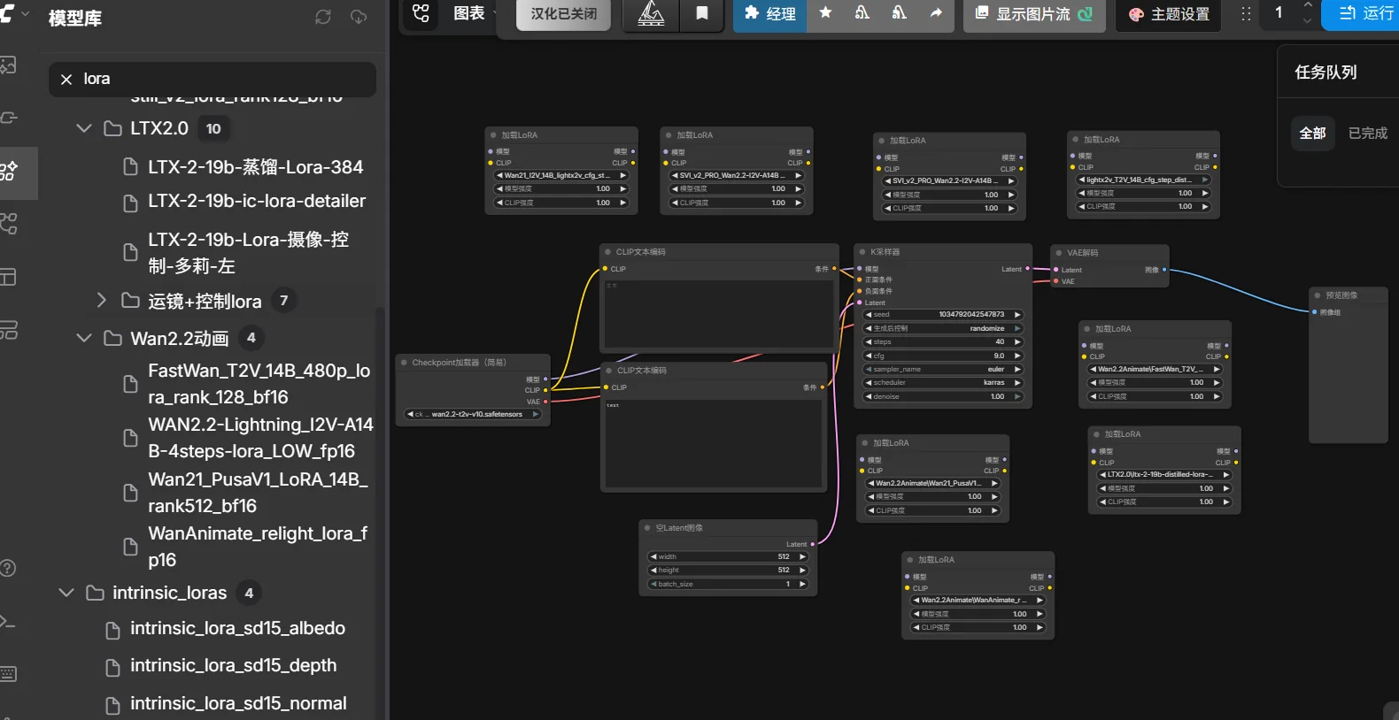1399x720 pixels.
Task: Click the cloud download icon in 模型库 header
Action: tap(359, 17)
